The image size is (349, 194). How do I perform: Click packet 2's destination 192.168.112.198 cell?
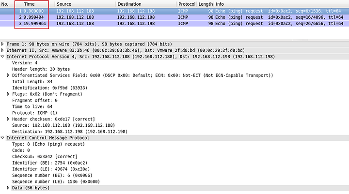point(136,17)
